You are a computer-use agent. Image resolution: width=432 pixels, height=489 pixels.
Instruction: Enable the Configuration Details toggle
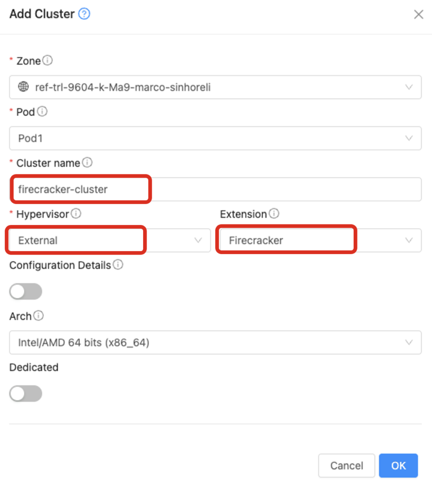[25, 291]
